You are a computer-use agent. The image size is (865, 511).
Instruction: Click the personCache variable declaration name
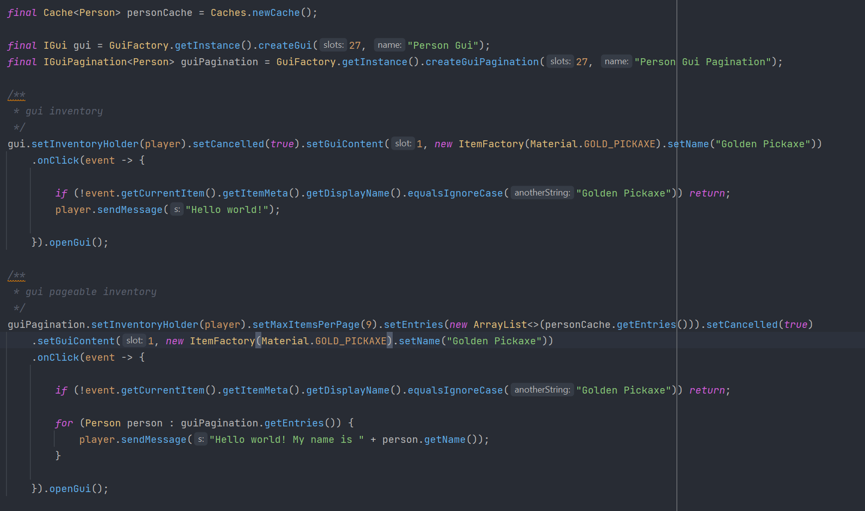click(160, 12)
